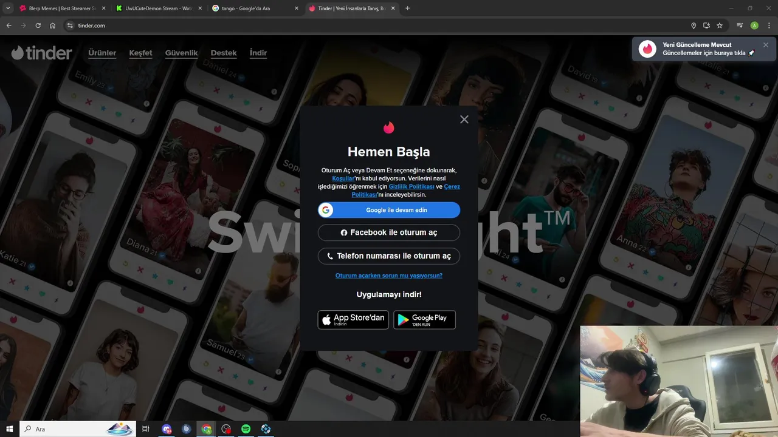778x437 pixels.
Task: Reload the Tinder page
Action: tap(38, 25)
